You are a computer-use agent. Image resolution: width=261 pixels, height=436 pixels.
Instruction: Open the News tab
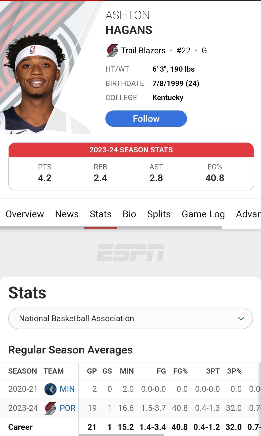tap(67, 214)
